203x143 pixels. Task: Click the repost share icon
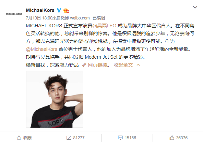tap(69, 138)
